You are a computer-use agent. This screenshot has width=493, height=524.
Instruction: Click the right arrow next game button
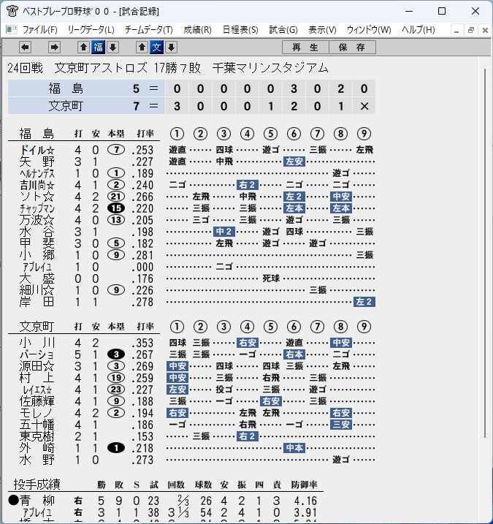click(x=54, y=47)
